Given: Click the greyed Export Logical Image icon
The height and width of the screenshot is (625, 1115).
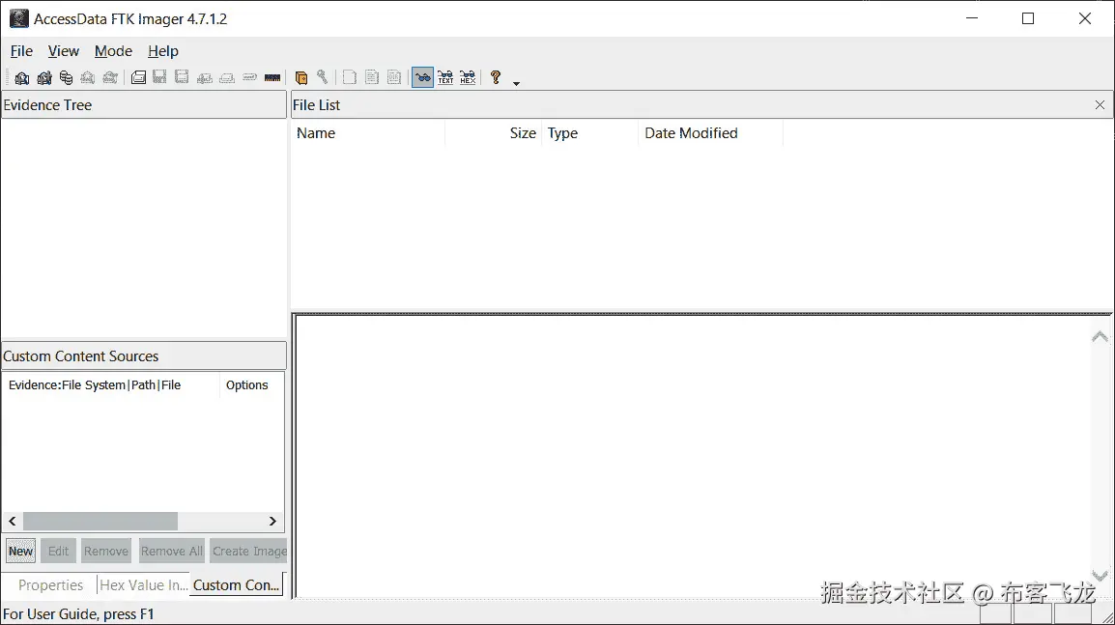Looking at the screenshot, I should [182, 77].
